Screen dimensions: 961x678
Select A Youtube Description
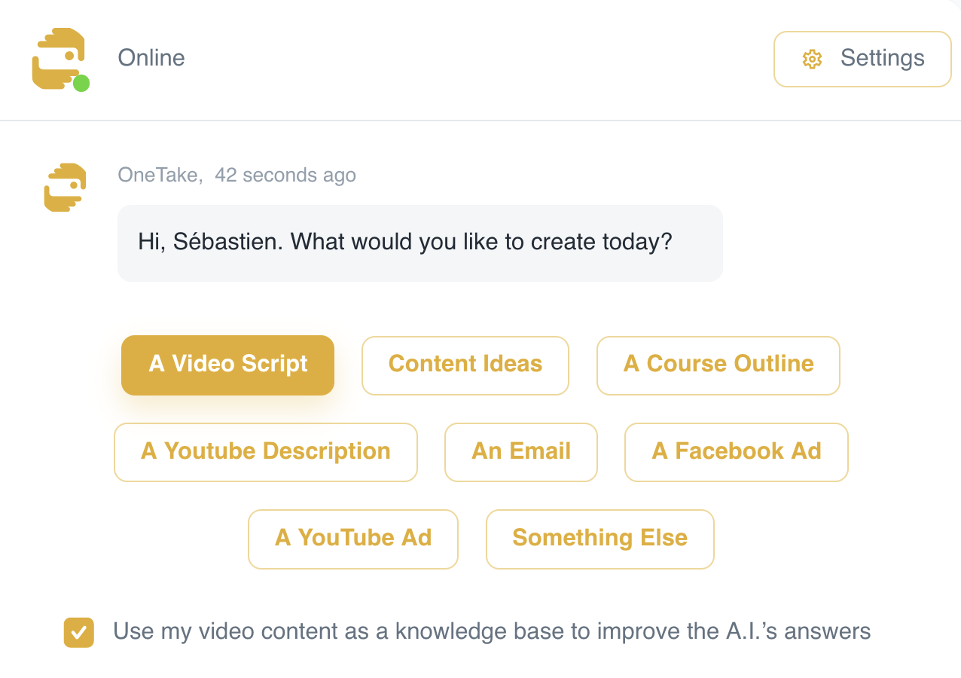tap(265, 451)
